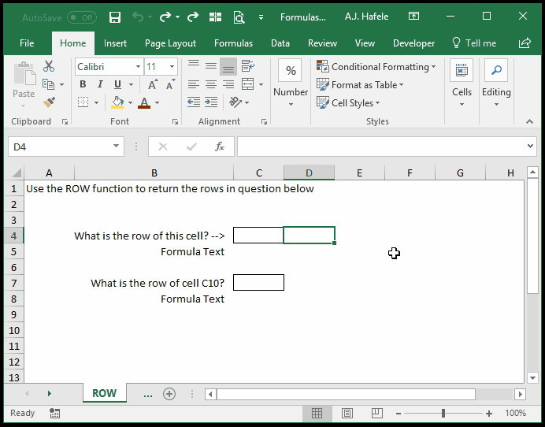Click cell C7 answer box
This screenshot has width=545, height=427.
tap(258, 282)
